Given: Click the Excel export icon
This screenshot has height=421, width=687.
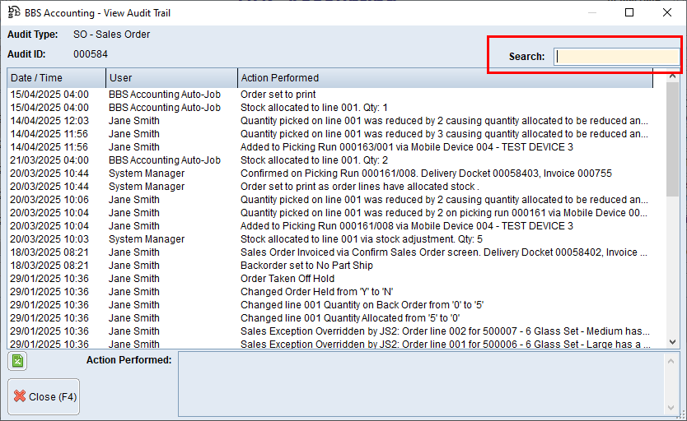Looking at the screenshot, I should [x=16, y=360].
